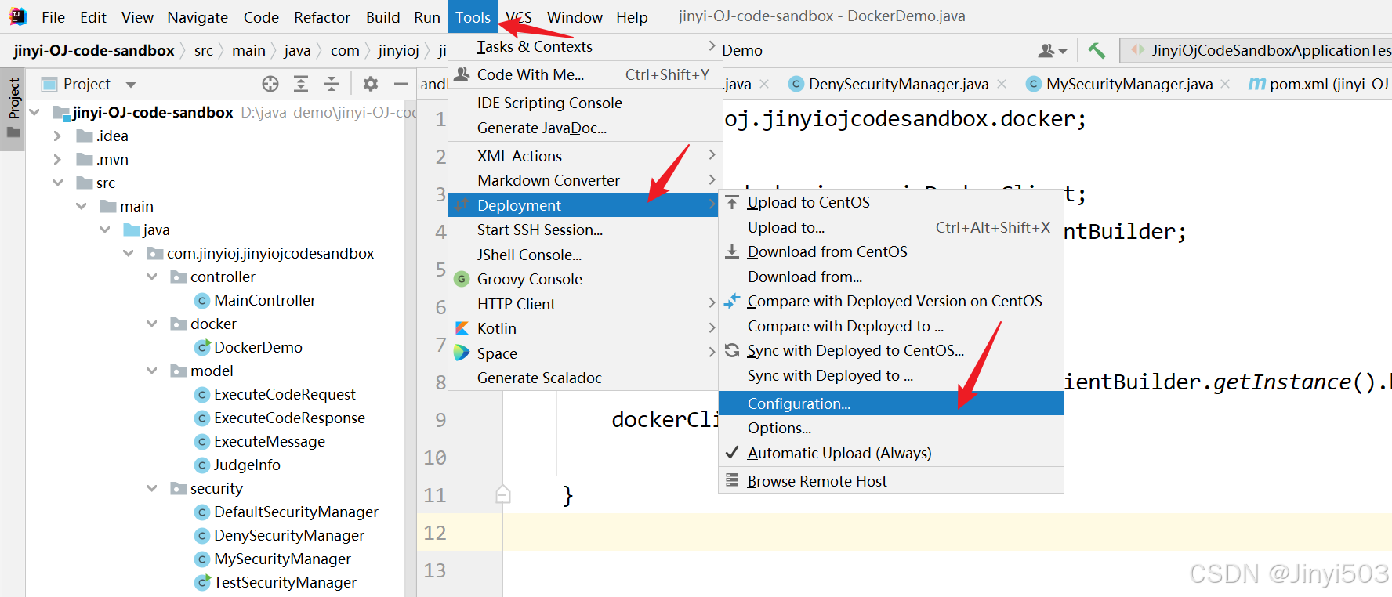Open Project panel settings gear

(x=371, y=84)
